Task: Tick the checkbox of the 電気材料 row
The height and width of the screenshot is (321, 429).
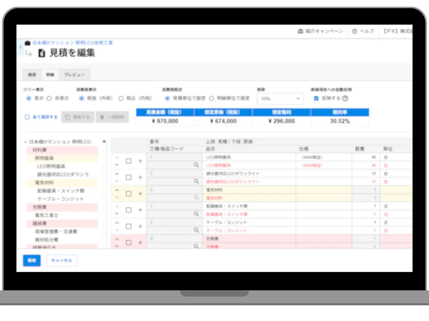Action: tap(129, 194)
